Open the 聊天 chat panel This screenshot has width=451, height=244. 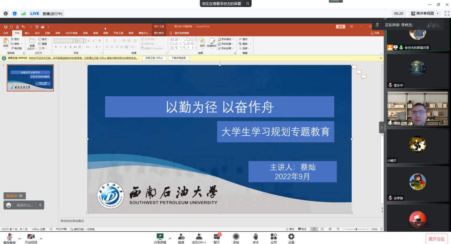click(x=217, y=238)
